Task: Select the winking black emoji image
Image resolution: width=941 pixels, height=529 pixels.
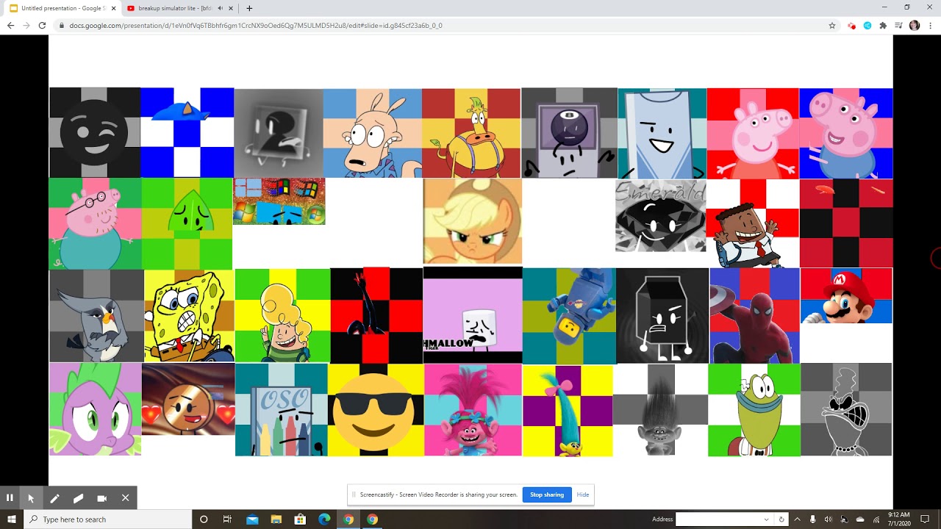Action: tap(95, 133)
